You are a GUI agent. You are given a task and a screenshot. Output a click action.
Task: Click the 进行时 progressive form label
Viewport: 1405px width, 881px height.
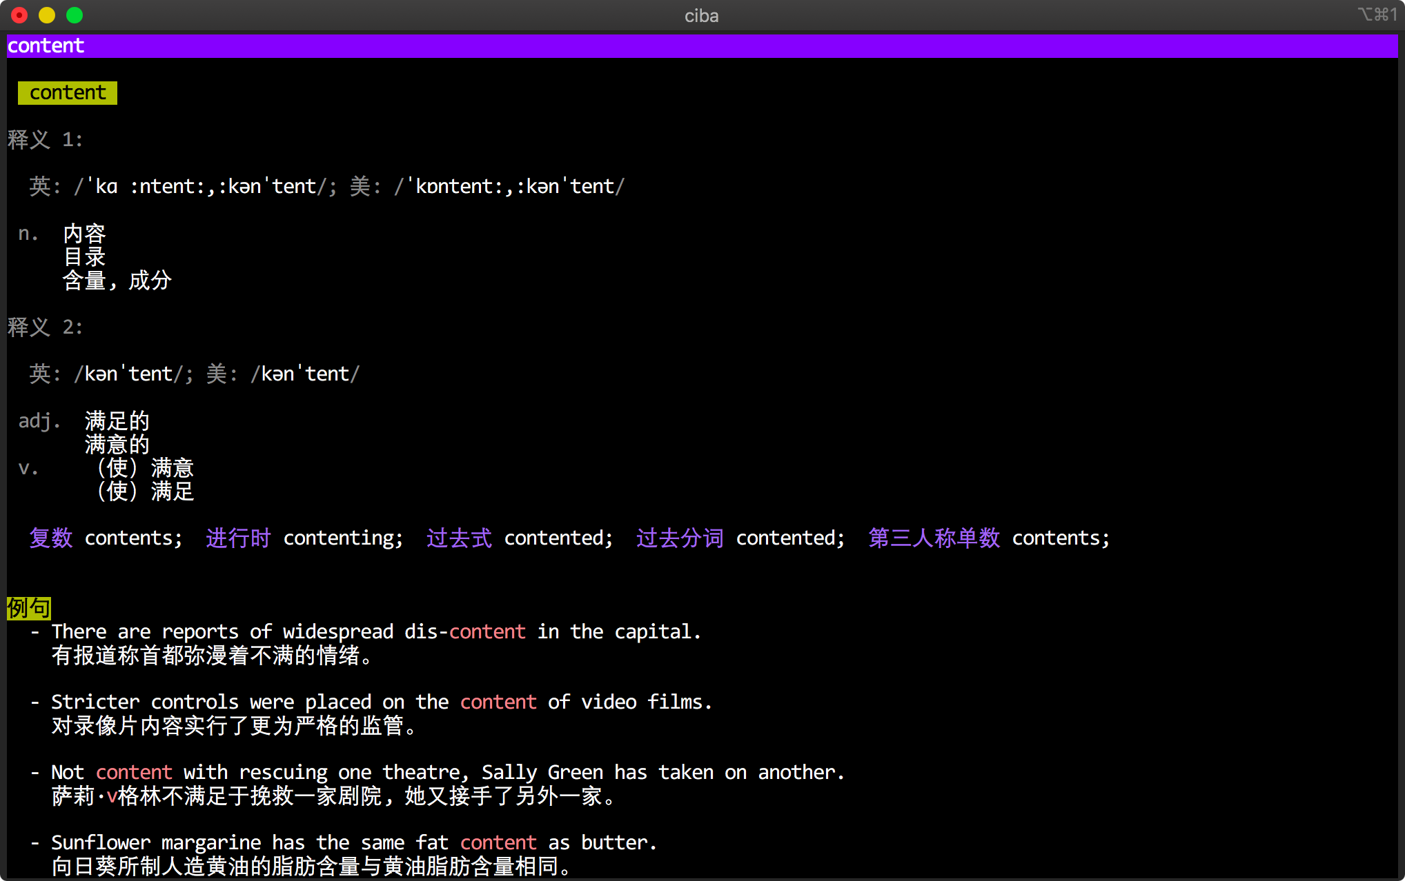click(238, 538)
